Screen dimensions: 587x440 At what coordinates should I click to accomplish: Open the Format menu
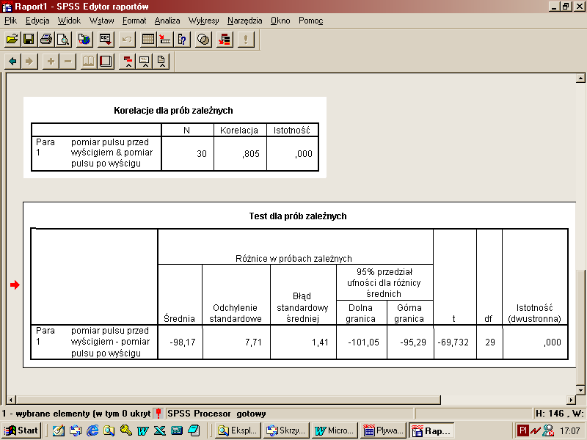point(134,21)
